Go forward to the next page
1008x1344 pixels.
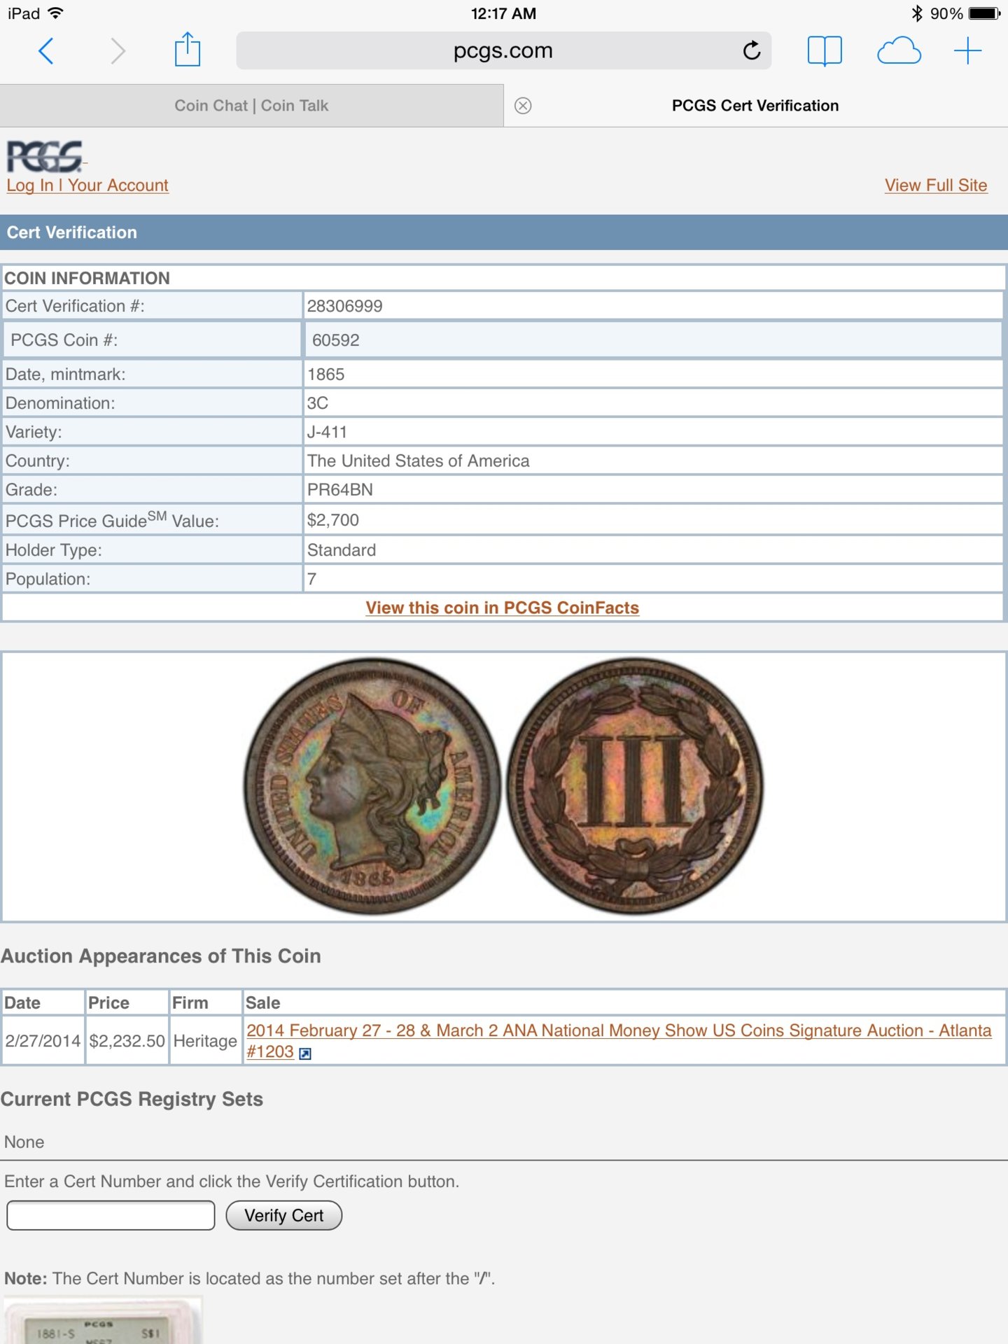(118, 51)
